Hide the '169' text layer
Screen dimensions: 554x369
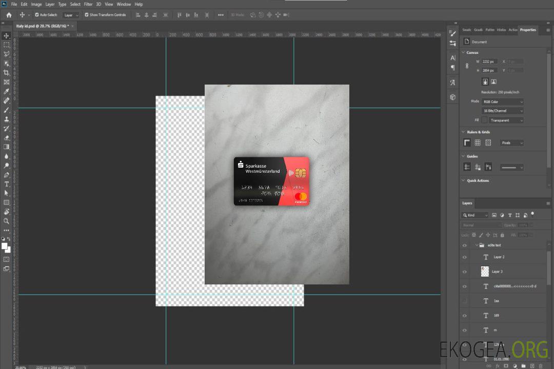coord(465,316)
